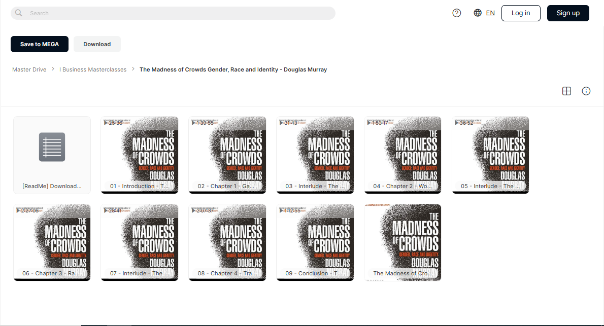Screen dimensions: 604x326
Task: Click play icon showing 1:39:55 duration
Action: (194, 123)
